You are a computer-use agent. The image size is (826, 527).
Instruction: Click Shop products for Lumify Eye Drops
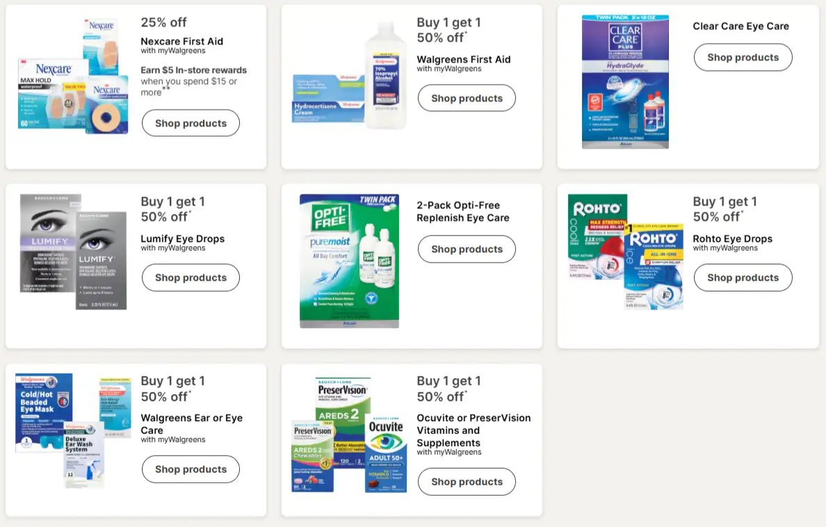pyautogui.click(x=191, y=277)
